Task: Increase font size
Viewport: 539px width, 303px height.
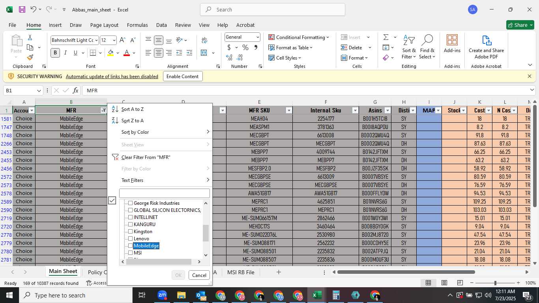Action: click(x=122, y=40)
